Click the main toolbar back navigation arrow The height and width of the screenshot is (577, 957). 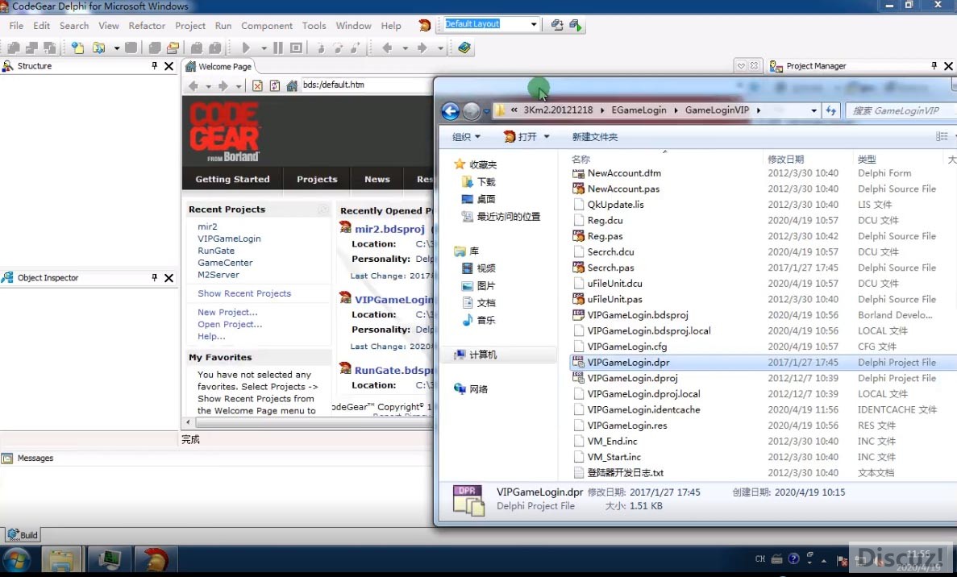pos(387,48)
